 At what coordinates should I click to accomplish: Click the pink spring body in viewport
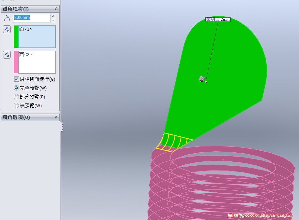point(221,183)
